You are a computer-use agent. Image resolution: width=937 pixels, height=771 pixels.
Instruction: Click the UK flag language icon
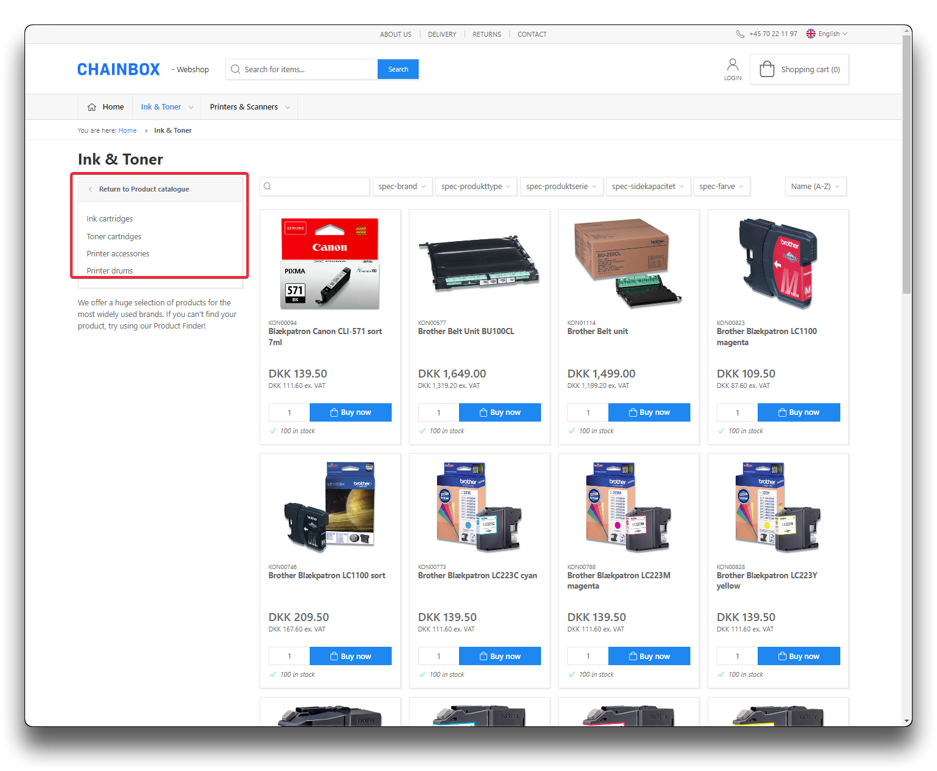[811, 34]
